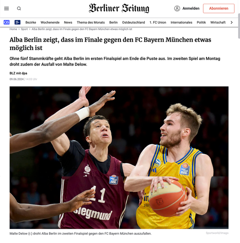Click Anmelden to log in

click(191, 8)
